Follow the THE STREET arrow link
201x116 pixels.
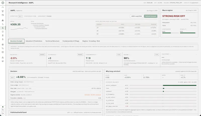(x=166, y=54)
